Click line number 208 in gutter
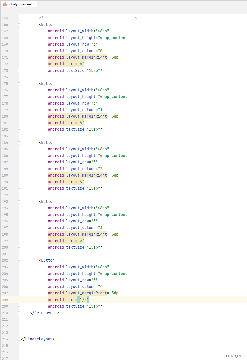This screenshot has width=247, height=360. 5,300
